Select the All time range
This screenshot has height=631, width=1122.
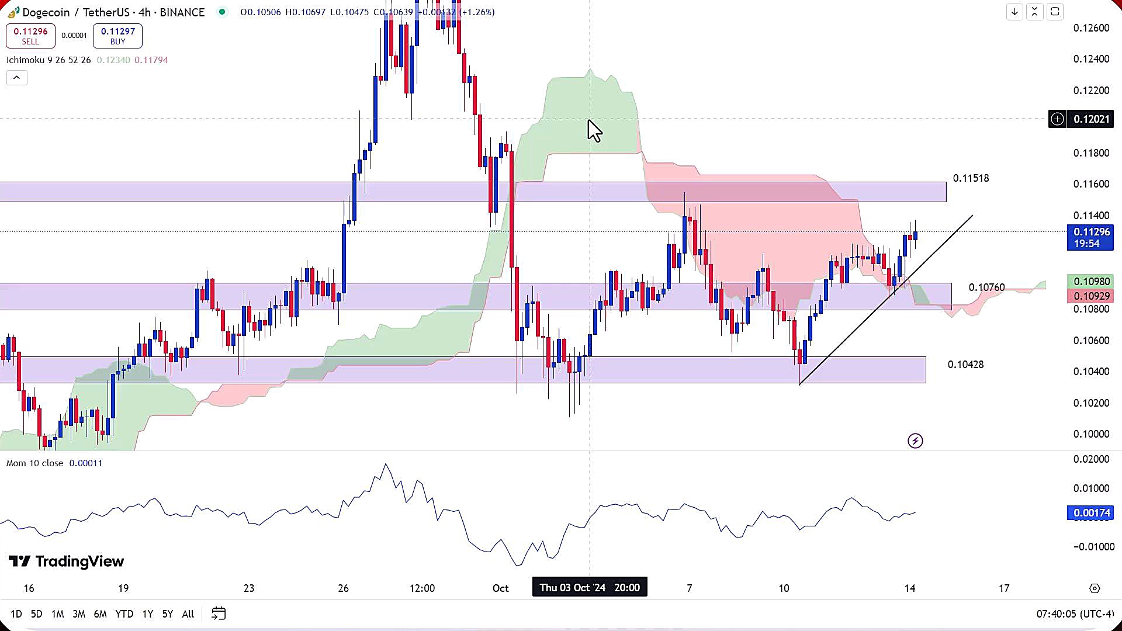188,614
